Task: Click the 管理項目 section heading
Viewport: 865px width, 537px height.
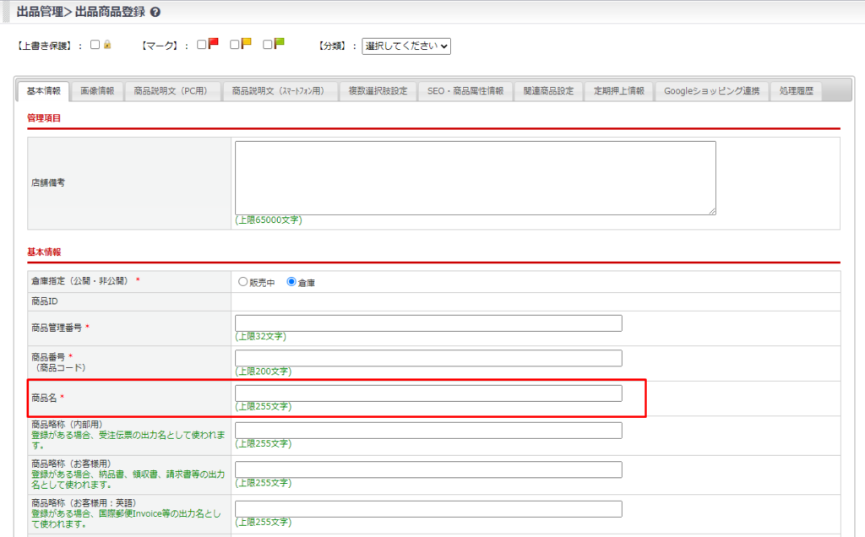Action: point(44,118)
